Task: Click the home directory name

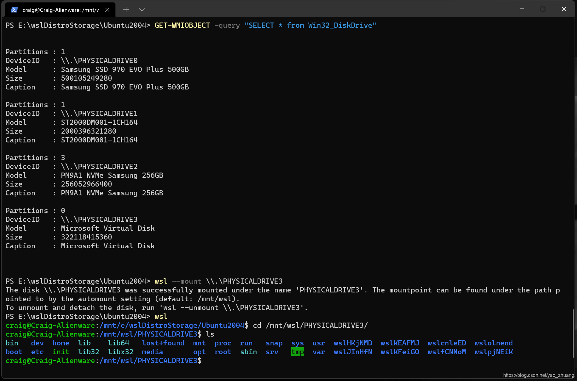Action: pyautogui.click(x=61, y=343)
